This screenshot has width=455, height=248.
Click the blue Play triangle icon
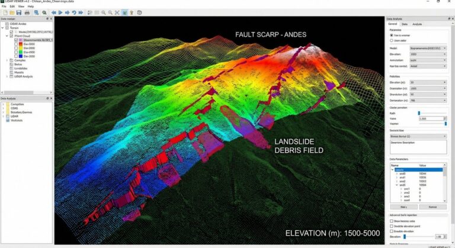tap(60, 13)
